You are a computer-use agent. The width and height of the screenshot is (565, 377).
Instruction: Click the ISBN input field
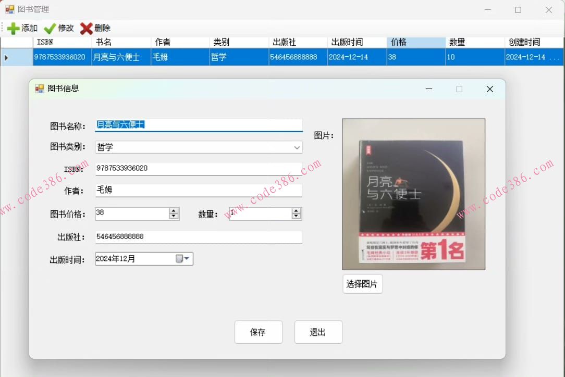(198, 168)
